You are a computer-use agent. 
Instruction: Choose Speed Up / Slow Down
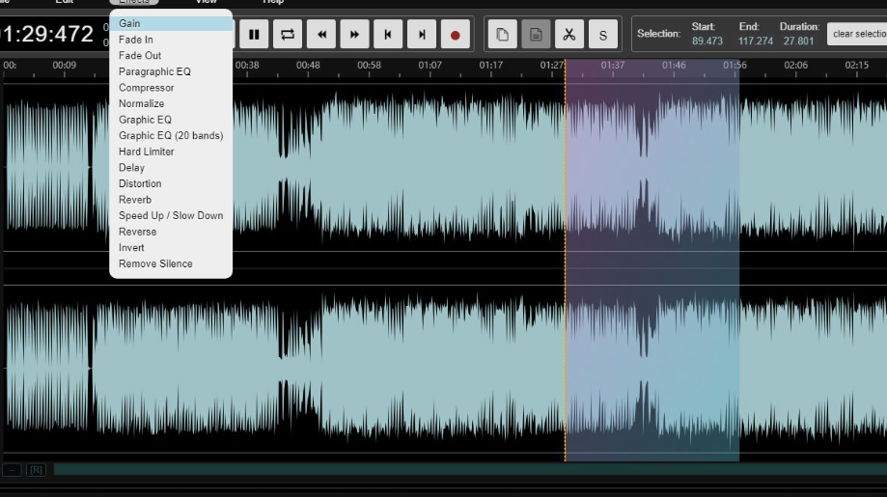pyautogui.click(x=171, y=215)
